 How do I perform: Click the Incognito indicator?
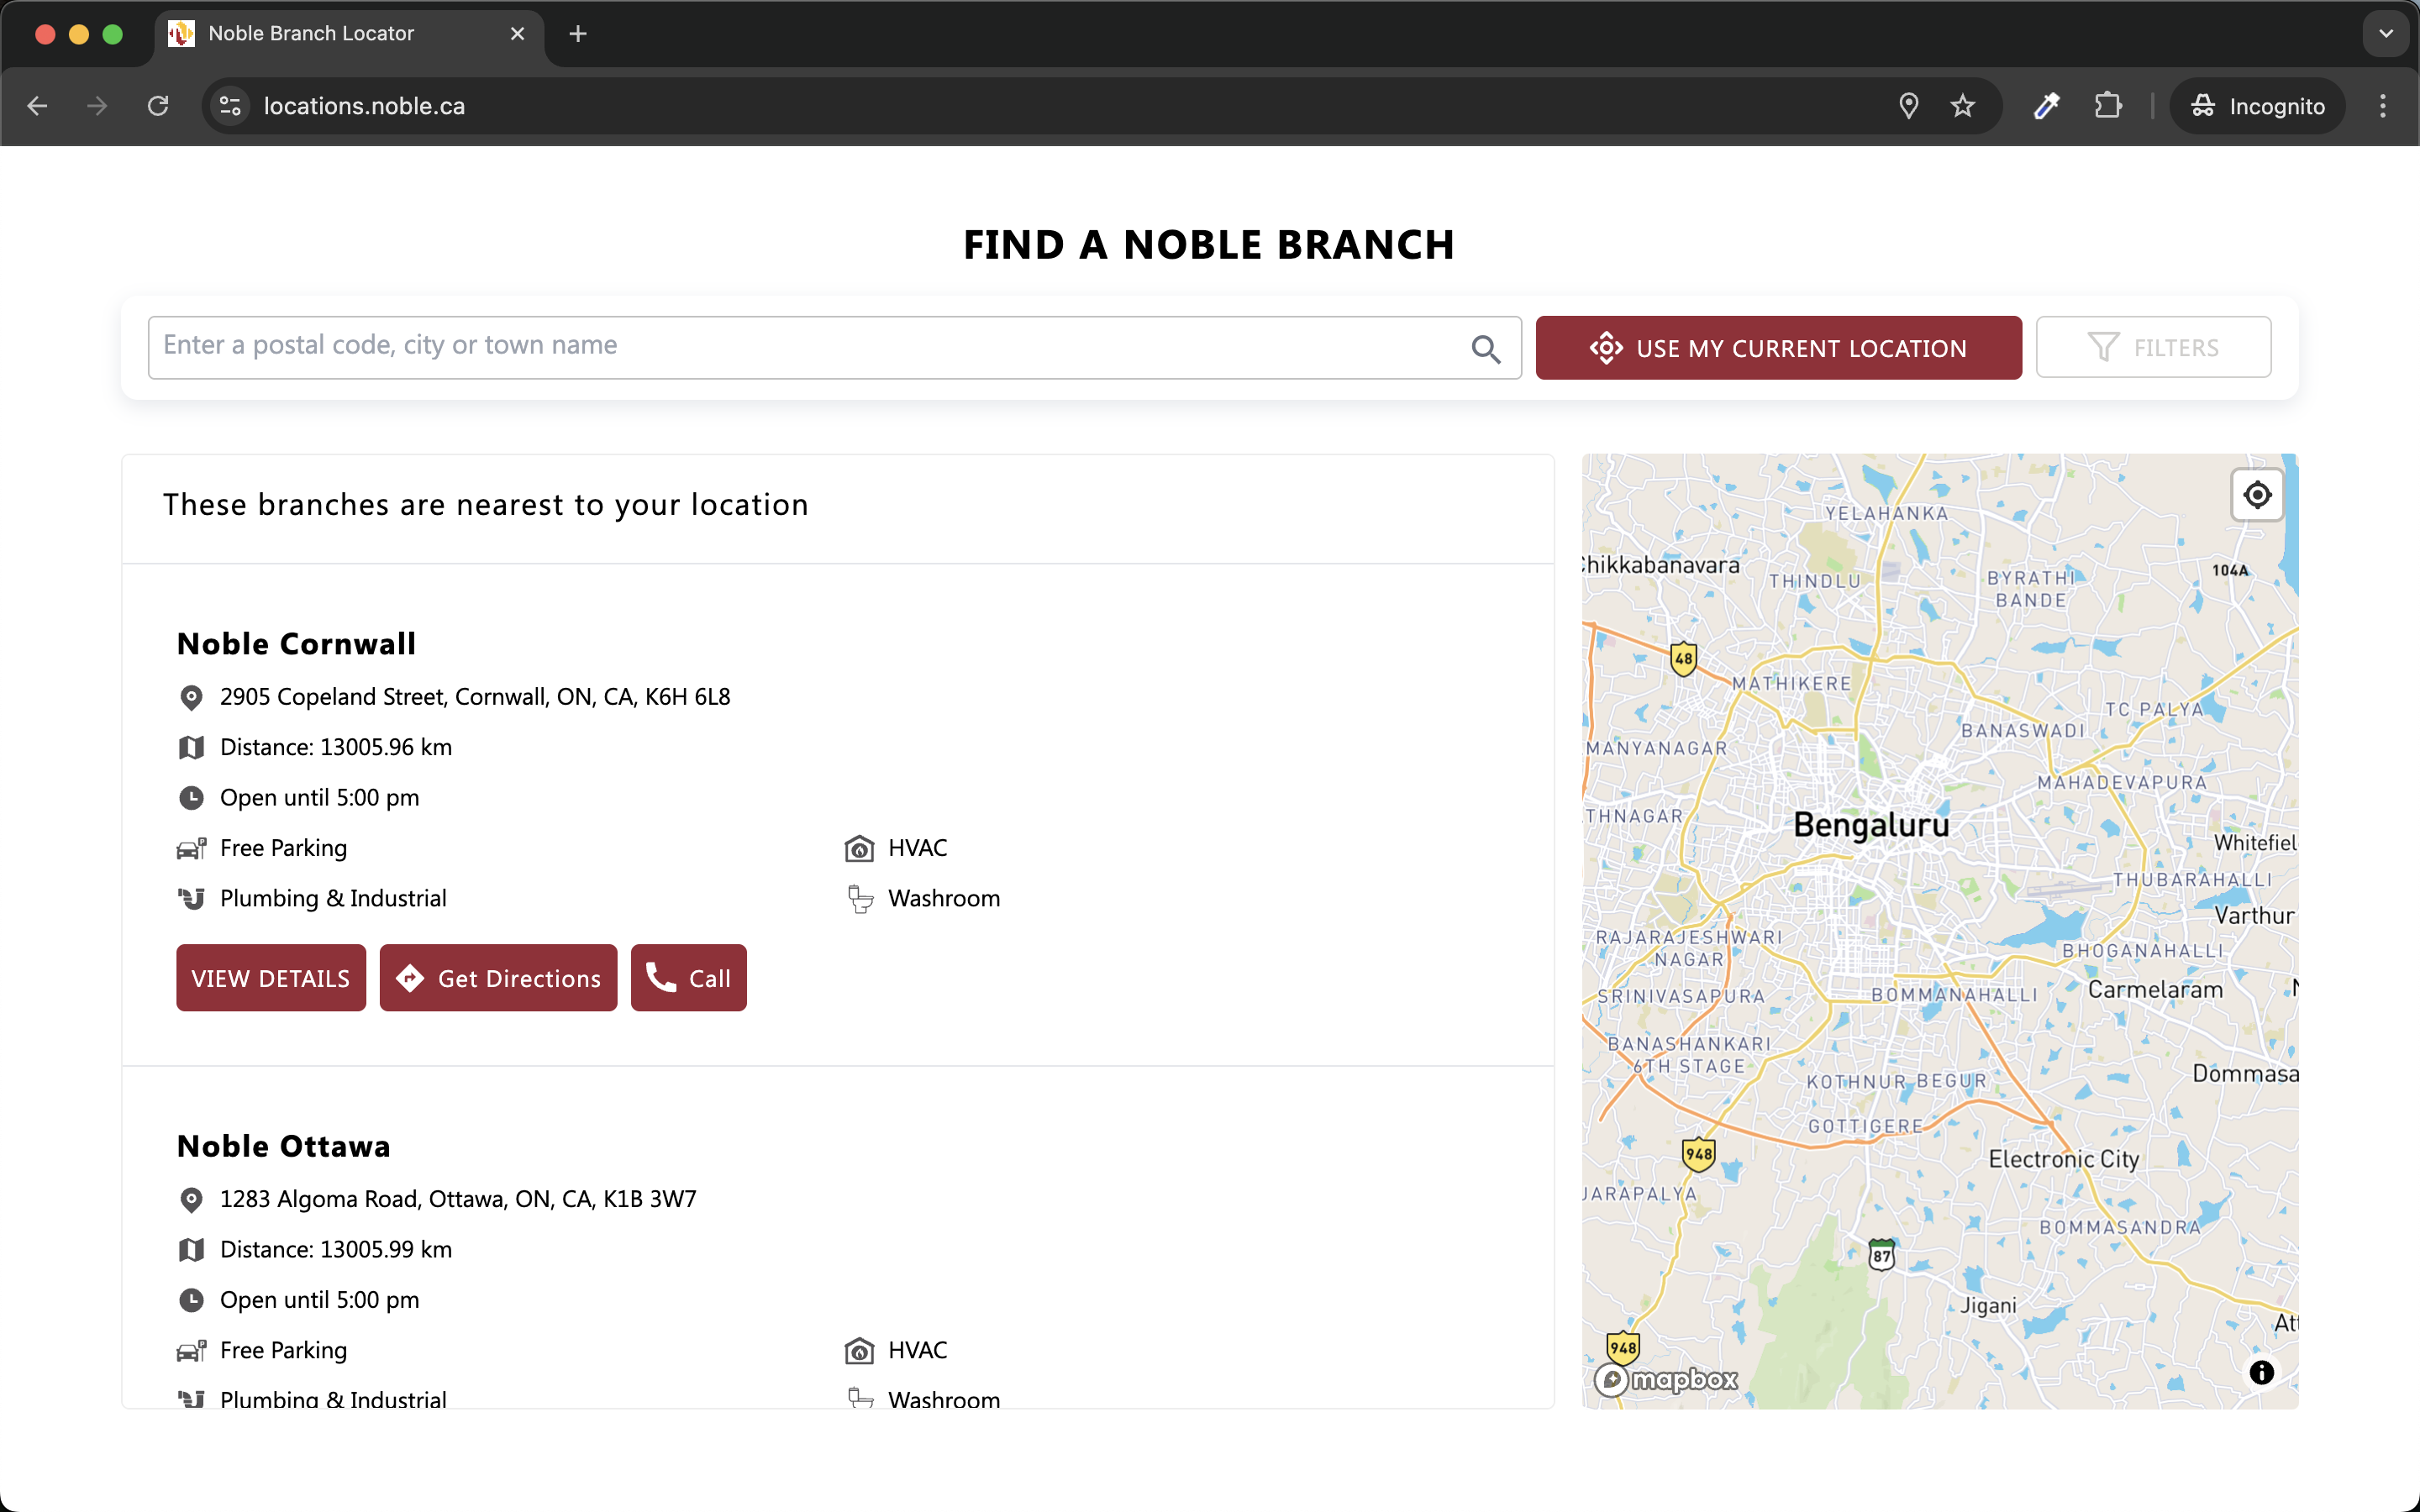tap(2257, 106)
